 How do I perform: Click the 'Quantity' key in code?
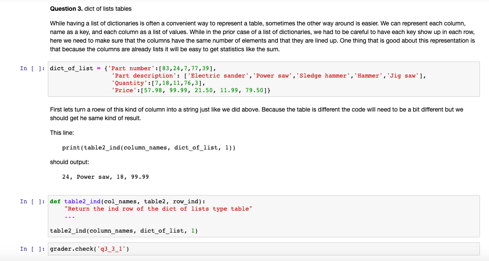(129, 83)
